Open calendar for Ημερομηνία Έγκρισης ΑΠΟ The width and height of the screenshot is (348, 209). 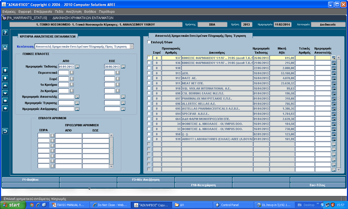coord(77,103)
